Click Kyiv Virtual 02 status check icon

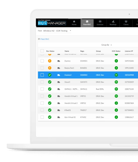50,117
